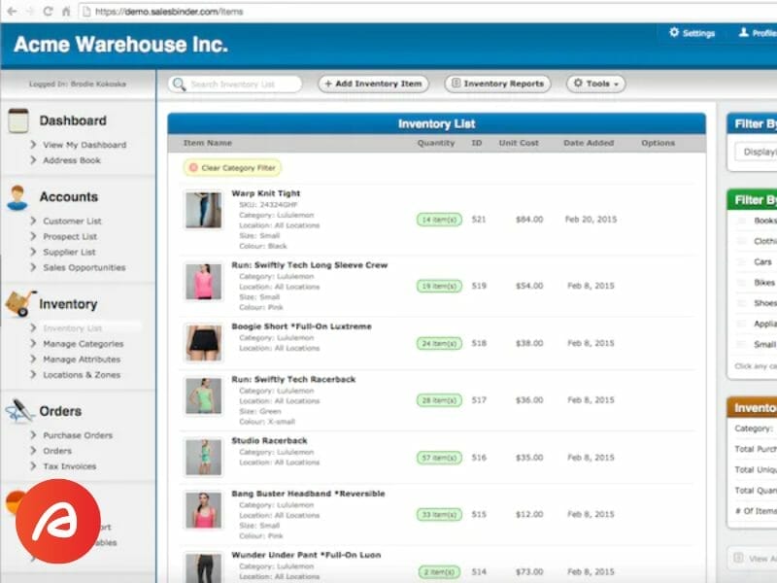Open Boogie Short product thumbnail

pyautogui.click(x=204, y=343)
